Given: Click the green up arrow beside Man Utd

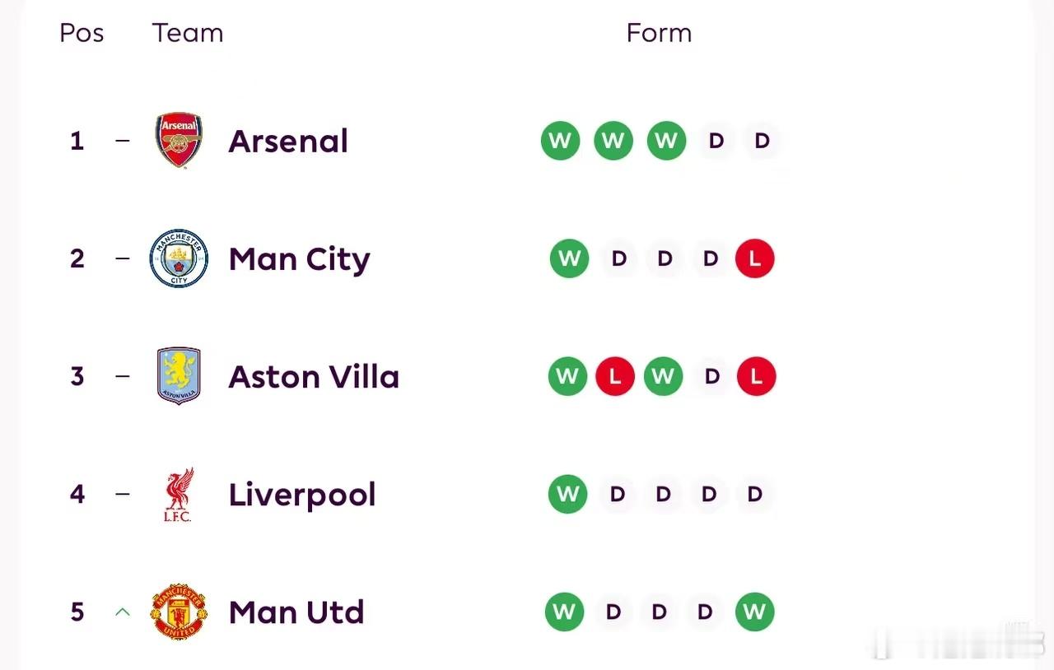Looking at the screenshot, I should point(123,612).
